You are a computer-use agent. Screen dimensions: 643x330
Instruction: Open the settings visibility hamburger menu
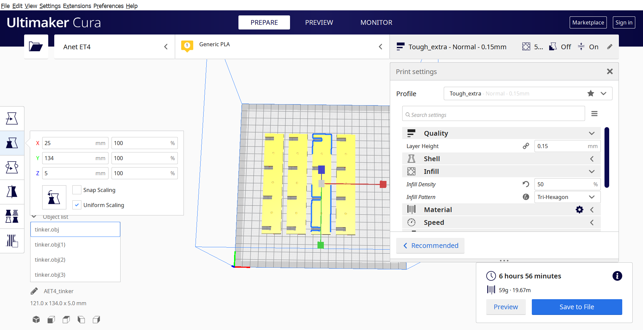pos(594,114)
